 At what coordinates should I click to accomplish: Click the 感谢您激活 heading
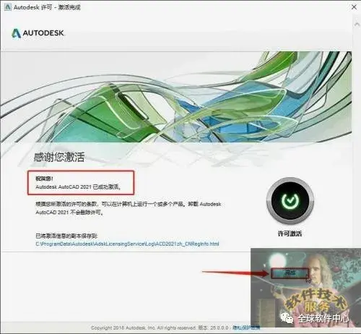tap(59, 158)
